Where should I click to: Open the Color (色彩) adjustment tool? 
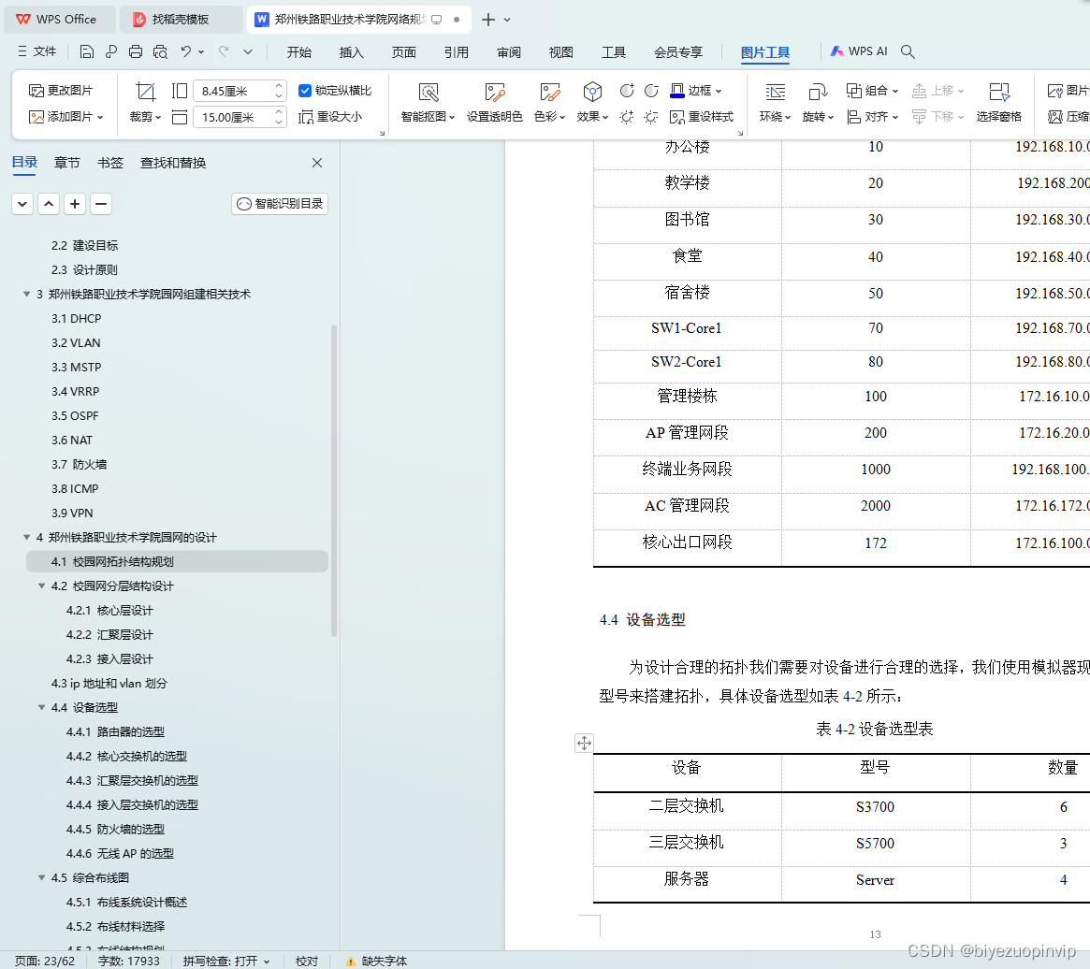[550, 102]
